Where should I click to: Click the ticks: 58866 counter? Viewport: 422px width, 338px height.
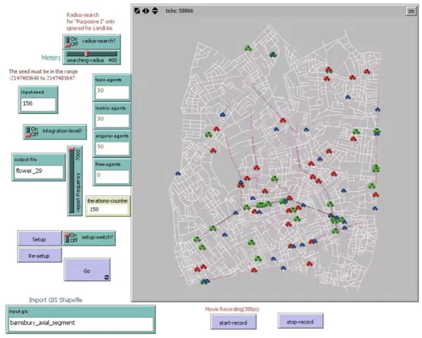[x=179, y=11]
